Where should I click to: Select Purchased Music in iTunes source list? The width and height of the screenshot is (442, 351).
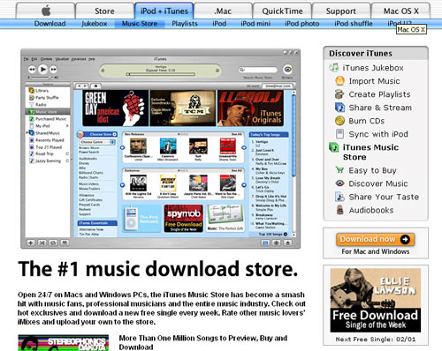(48, 119)
